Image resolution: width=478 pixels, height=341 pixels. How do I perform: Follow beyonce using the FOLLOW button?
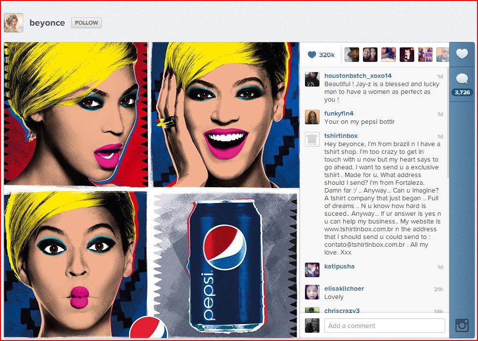pyautogui.click(x=87, y=23)
